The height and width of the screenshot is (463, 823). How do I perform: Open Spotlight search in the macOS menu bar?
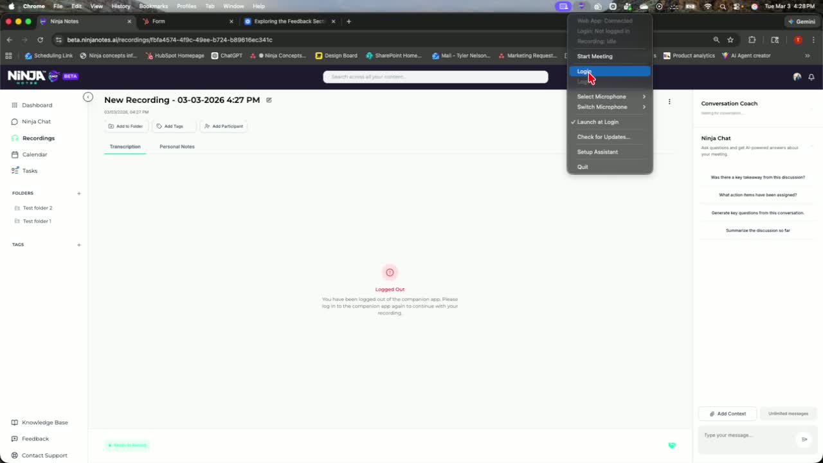tap(723, 6)
